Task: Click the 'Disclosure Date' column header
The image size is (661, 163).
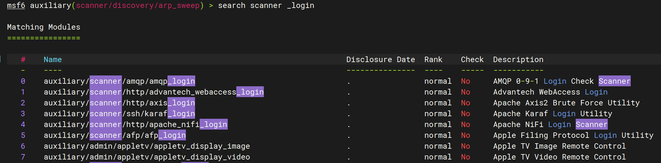Action: [381, 60]
